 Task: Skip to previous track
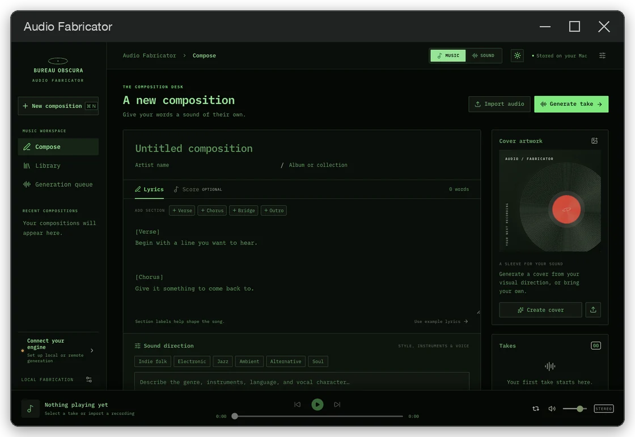(297, 404)
